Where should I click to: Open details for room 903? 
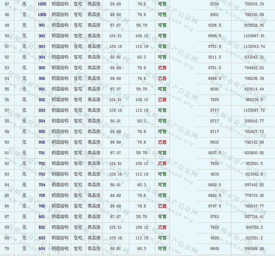coord(42,46)
